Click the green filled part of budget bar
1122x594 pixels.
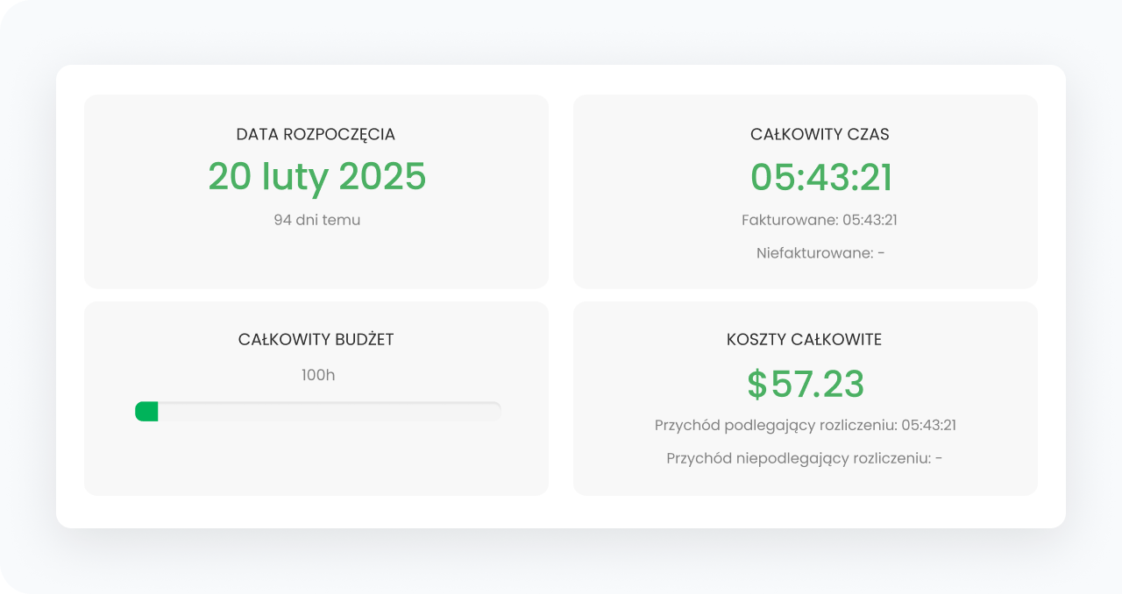pos(146,411)
